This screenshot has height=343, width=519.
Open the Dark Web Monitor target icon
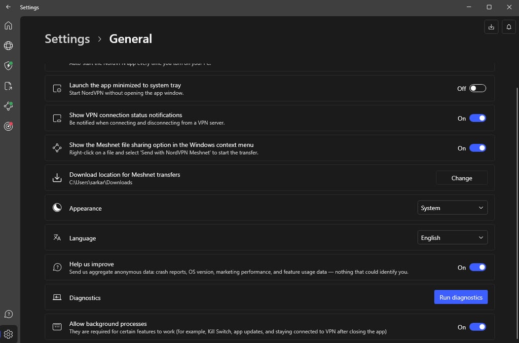point(8,126)
